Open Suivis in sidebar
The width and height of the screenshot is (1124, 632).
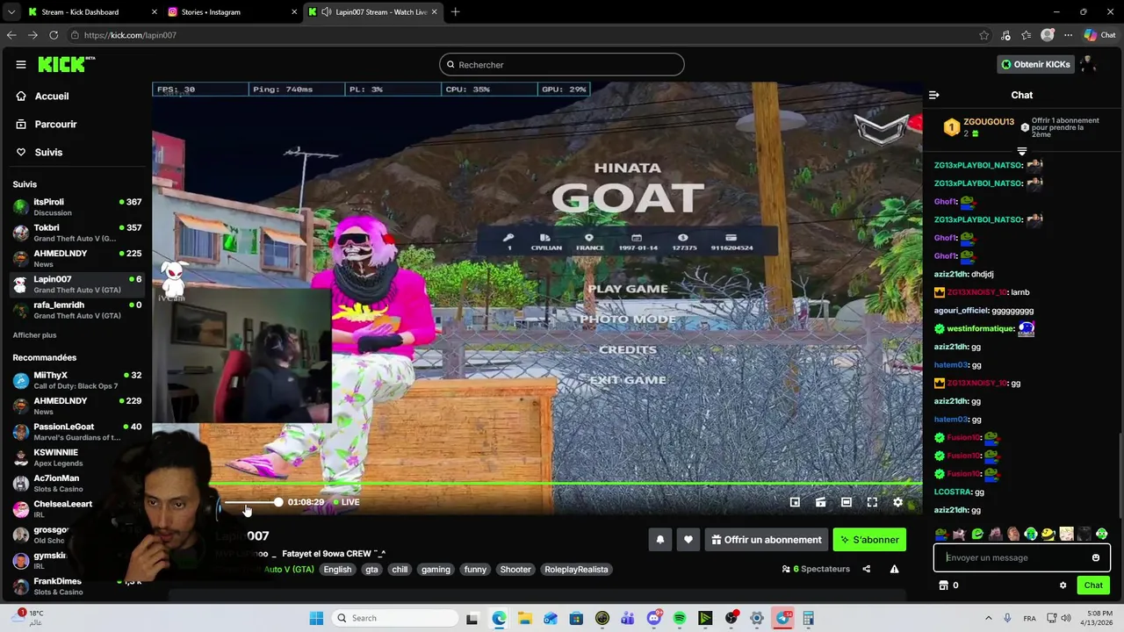[48, 152]
